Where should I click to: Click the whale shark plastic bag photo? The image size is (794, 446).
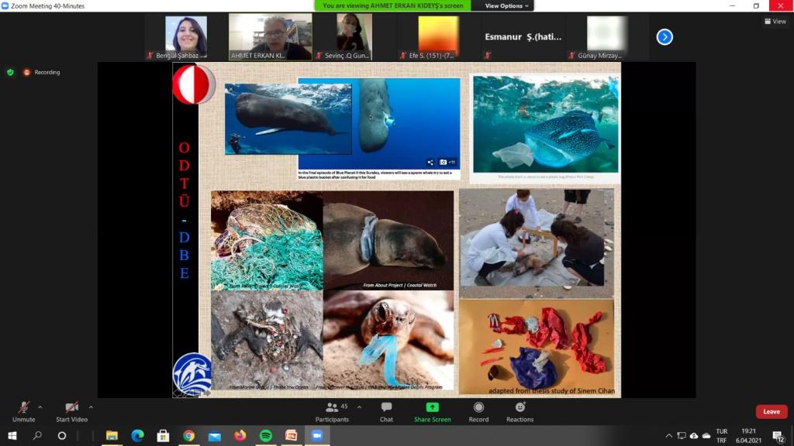tap(545, 124)
